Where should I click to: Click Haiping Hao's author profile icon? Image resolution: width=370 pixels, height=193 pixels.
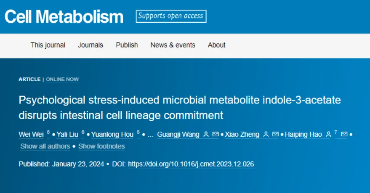(x=328, y=134)
